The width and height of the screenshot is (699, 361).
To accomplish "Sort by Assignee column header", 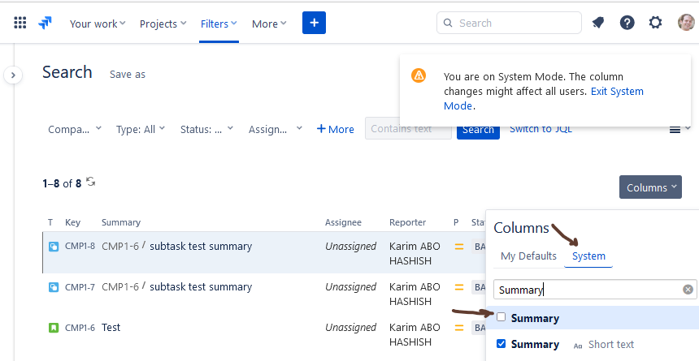I will (x=343, y=222).
